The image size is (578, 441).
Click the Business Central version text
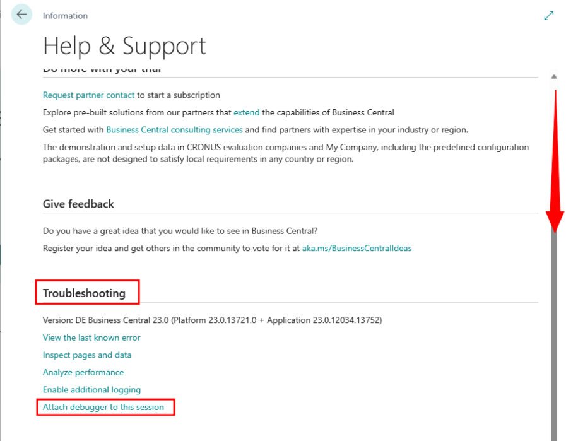click(x=212, y=320)
